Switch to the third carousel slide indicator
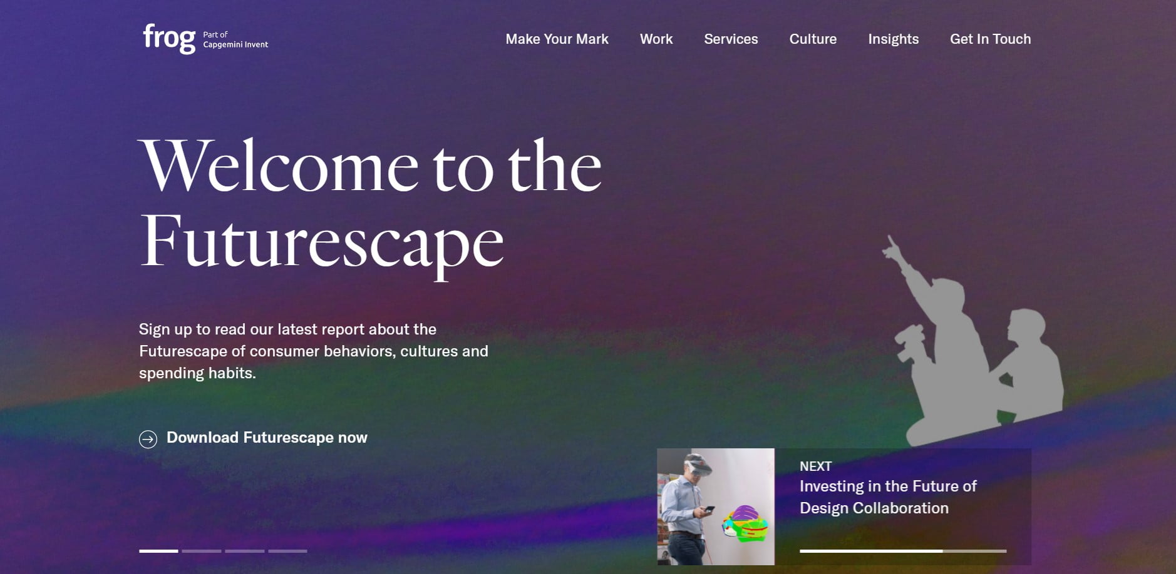Image resolution: width=1176 pixels, height=574 pixels. pos(245,551)
